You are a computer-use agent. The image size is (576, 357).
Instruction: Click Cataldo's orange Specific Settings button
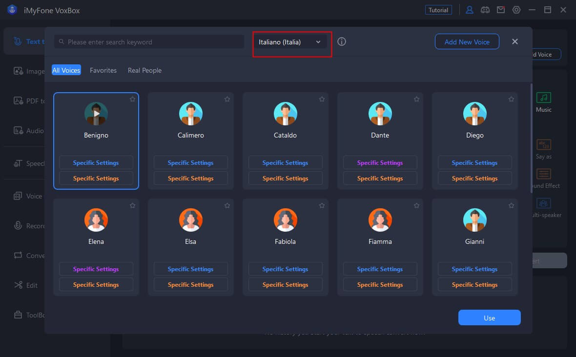pyautogui.click(x=286, y=178)
